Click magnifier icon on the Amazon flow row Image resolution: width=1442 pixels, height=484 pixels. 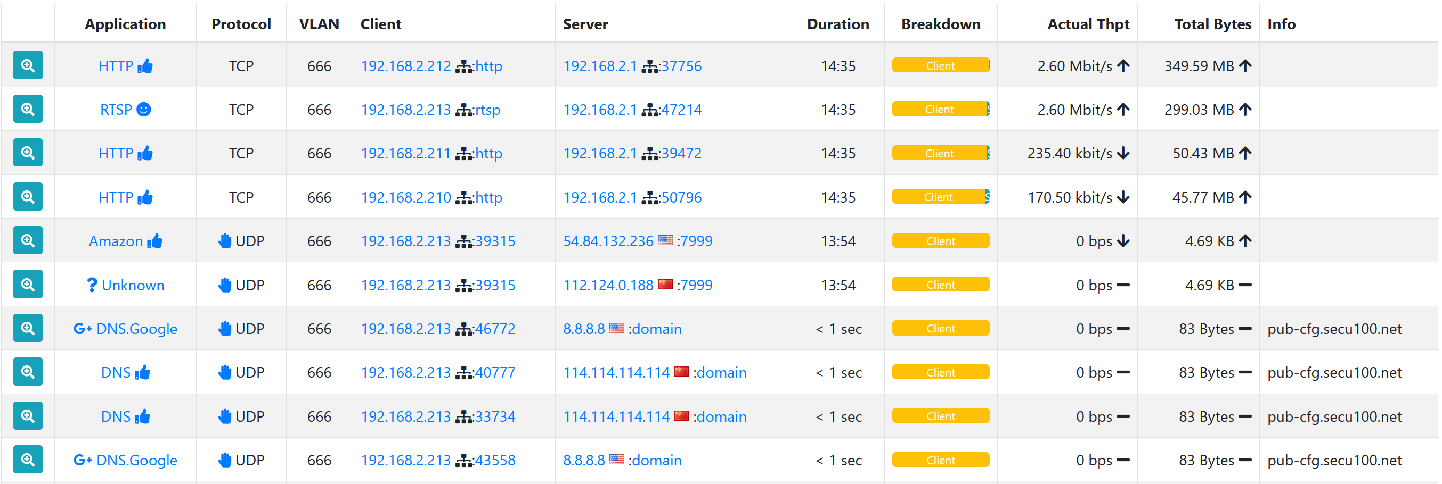point(27,241)
